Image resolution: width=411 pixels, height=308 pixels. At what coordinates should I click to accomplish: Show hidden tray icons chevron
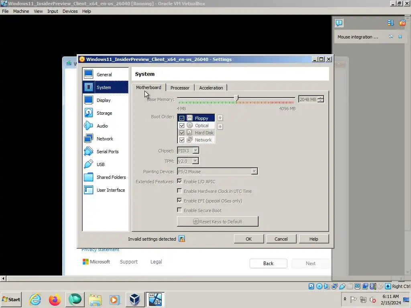point(345,299)
